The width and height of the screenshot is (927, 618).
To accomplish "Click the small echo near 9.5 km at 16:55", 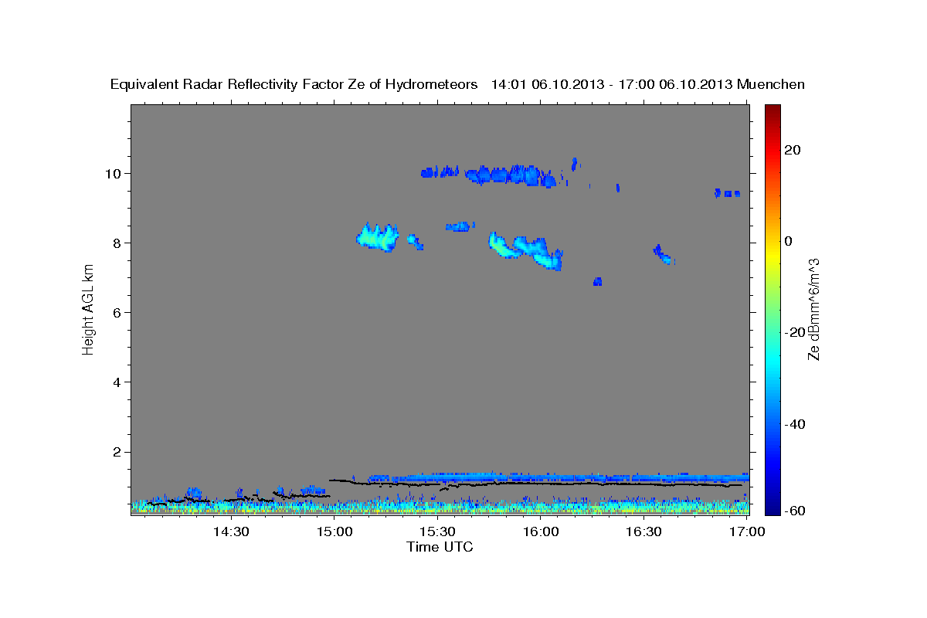I will [727, 193].
